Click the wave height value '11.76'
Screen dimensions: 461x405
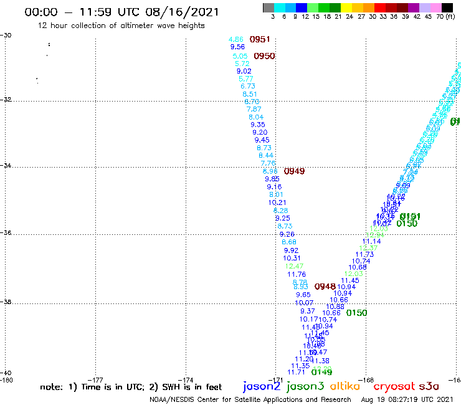click(x=297, y=274)
